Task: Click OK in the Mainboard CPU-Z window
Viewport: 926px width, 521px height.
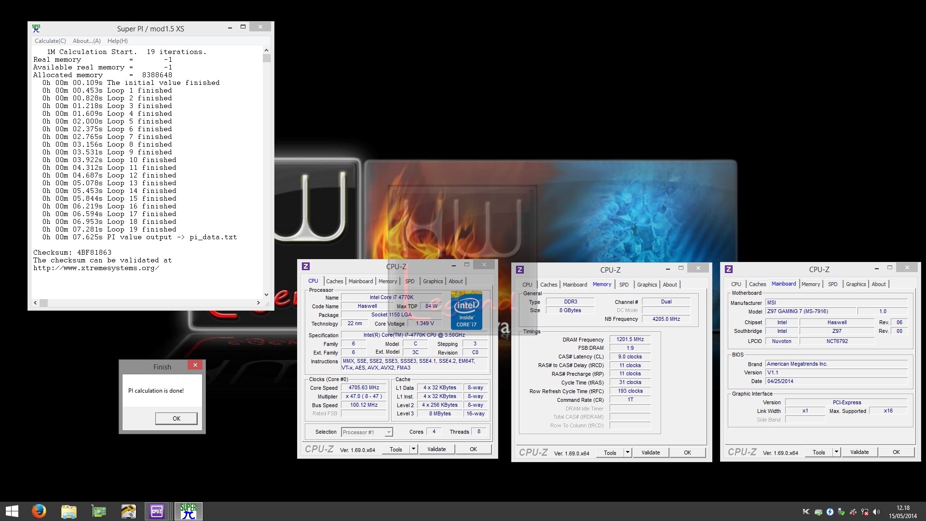Action: (x=896, y=452)
